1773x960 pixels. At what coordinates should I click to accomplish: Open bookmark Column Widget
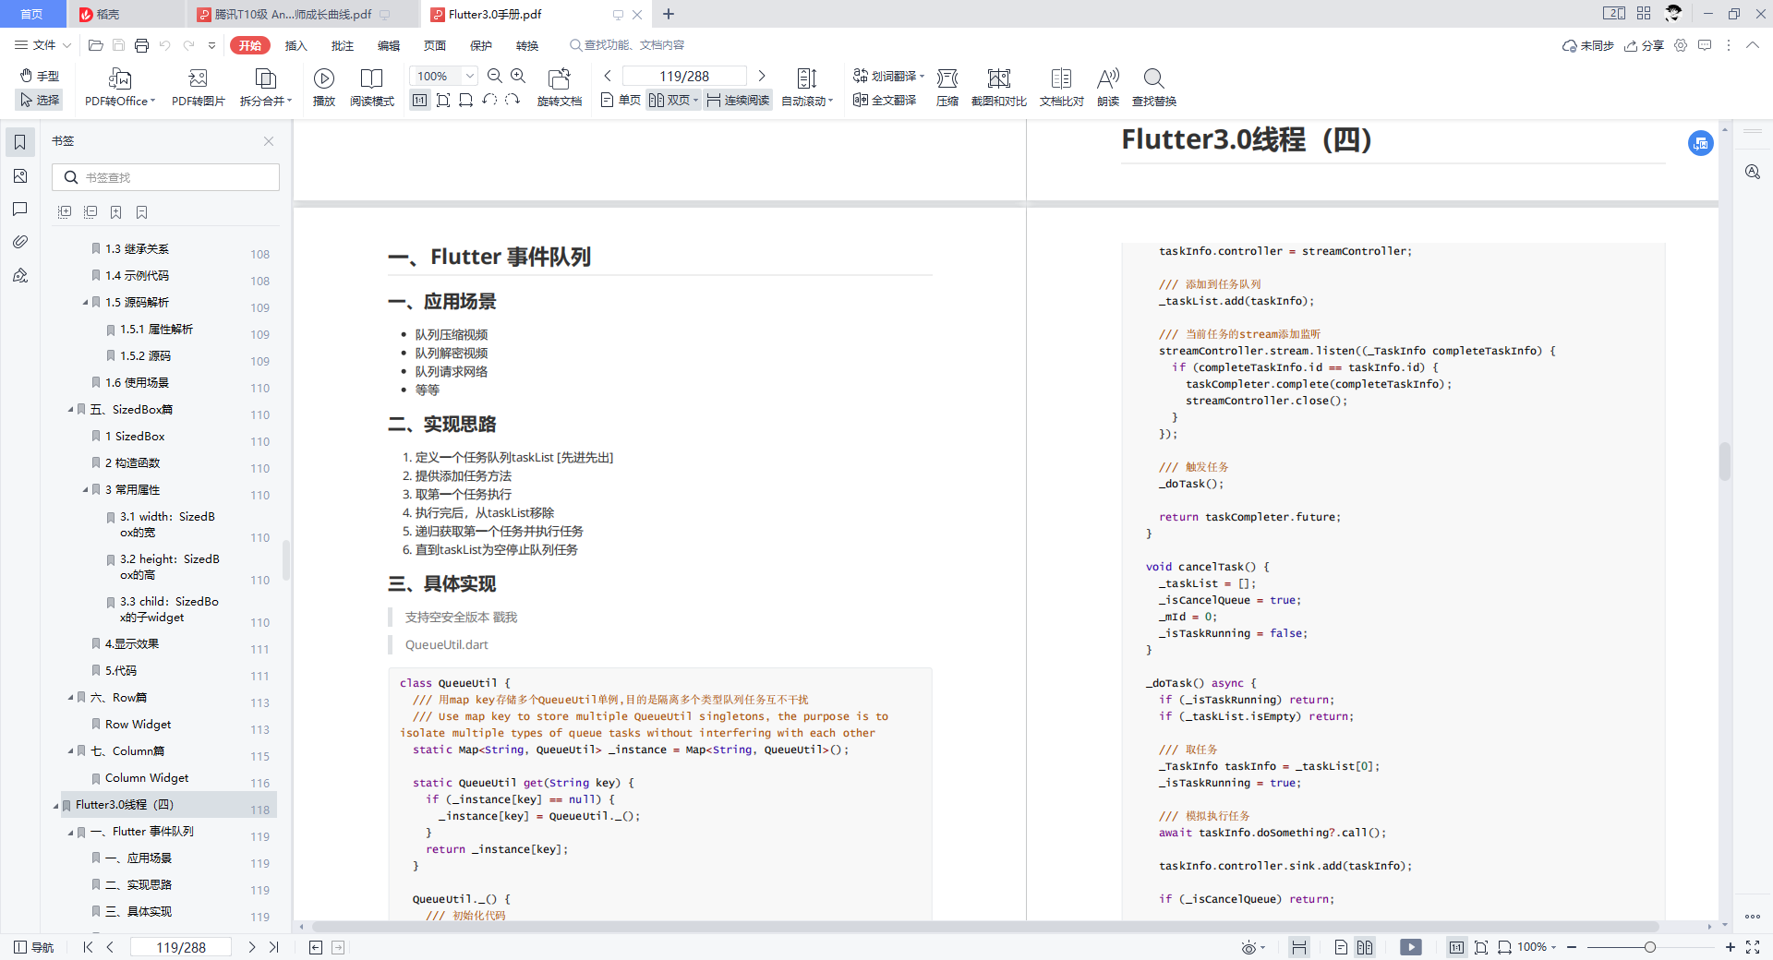click(x=147, y=778)
